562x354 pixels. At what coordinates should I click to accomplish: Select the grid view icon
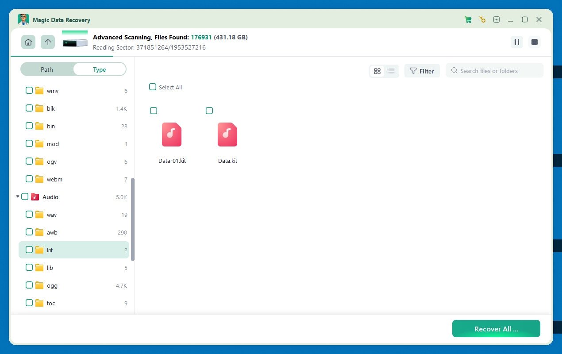click(x=377, y=71)
